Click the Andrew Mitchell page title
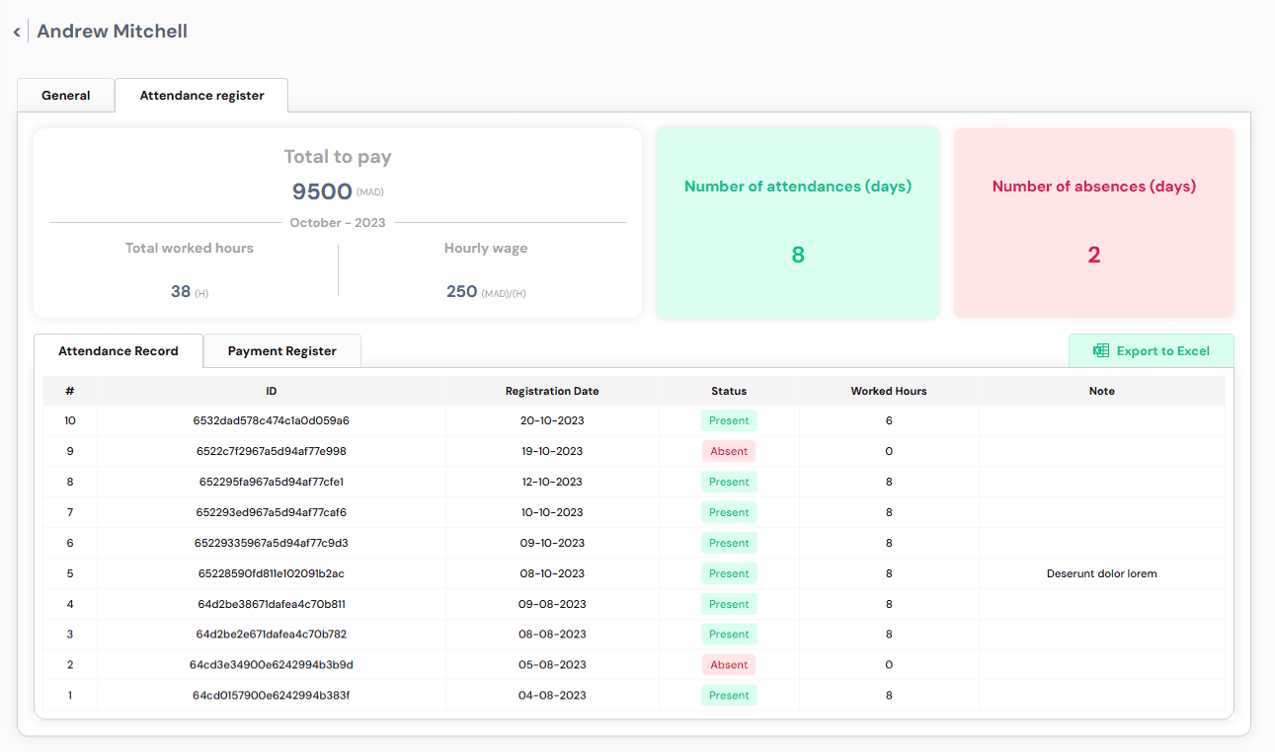 point(112,32)
